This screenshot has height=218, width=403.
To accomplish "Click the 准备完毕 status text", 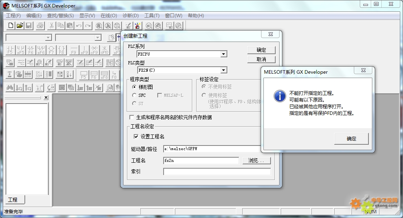I will coord(13,212).
